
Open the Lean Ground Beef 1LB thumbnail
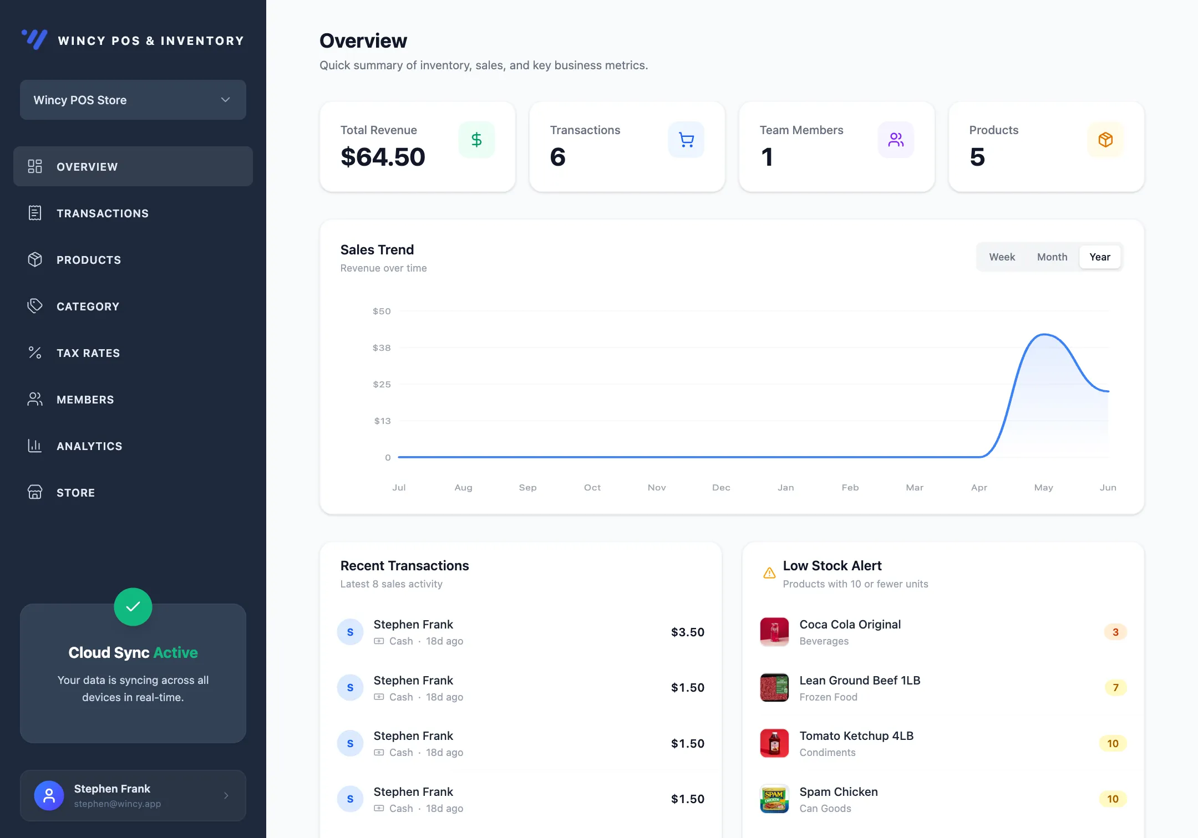point(774,687)
